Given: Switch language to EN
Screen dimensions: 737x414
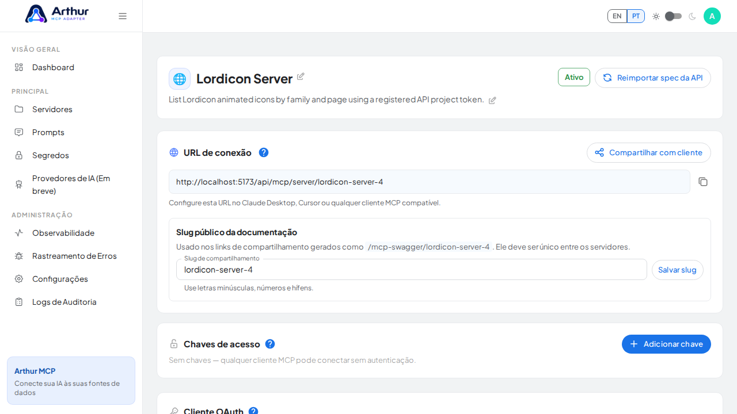Looking at the screenshot, I should (x=617, y=16).
